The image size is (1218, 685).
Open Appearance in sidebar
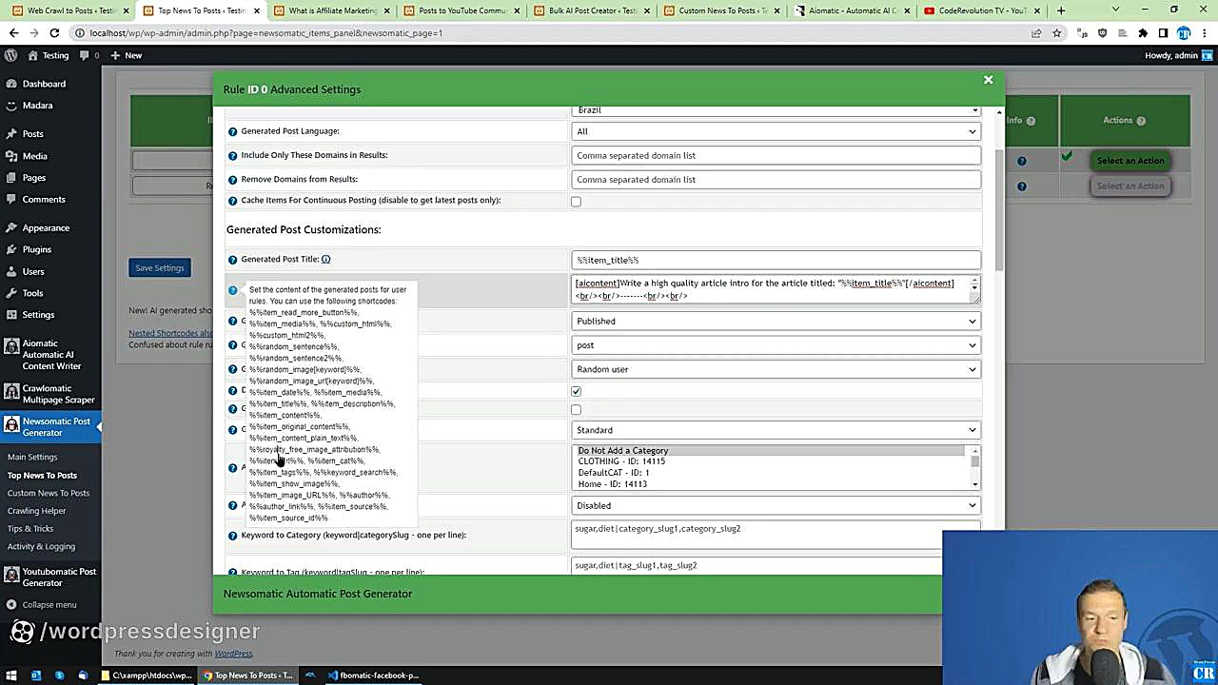pos(46,228)
